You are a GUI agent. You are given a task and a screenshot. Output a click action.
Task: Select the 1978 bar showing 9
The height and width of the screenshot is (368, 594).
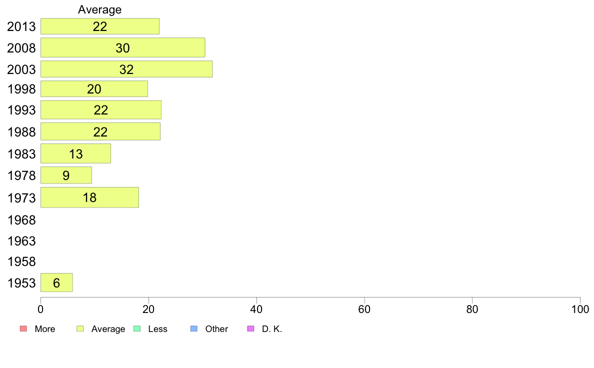coord(66,175)
